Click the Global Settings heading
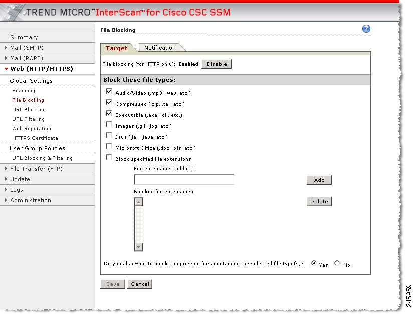Image resolution: width=413 pixels, height=314 pixels. click(31, 81)
